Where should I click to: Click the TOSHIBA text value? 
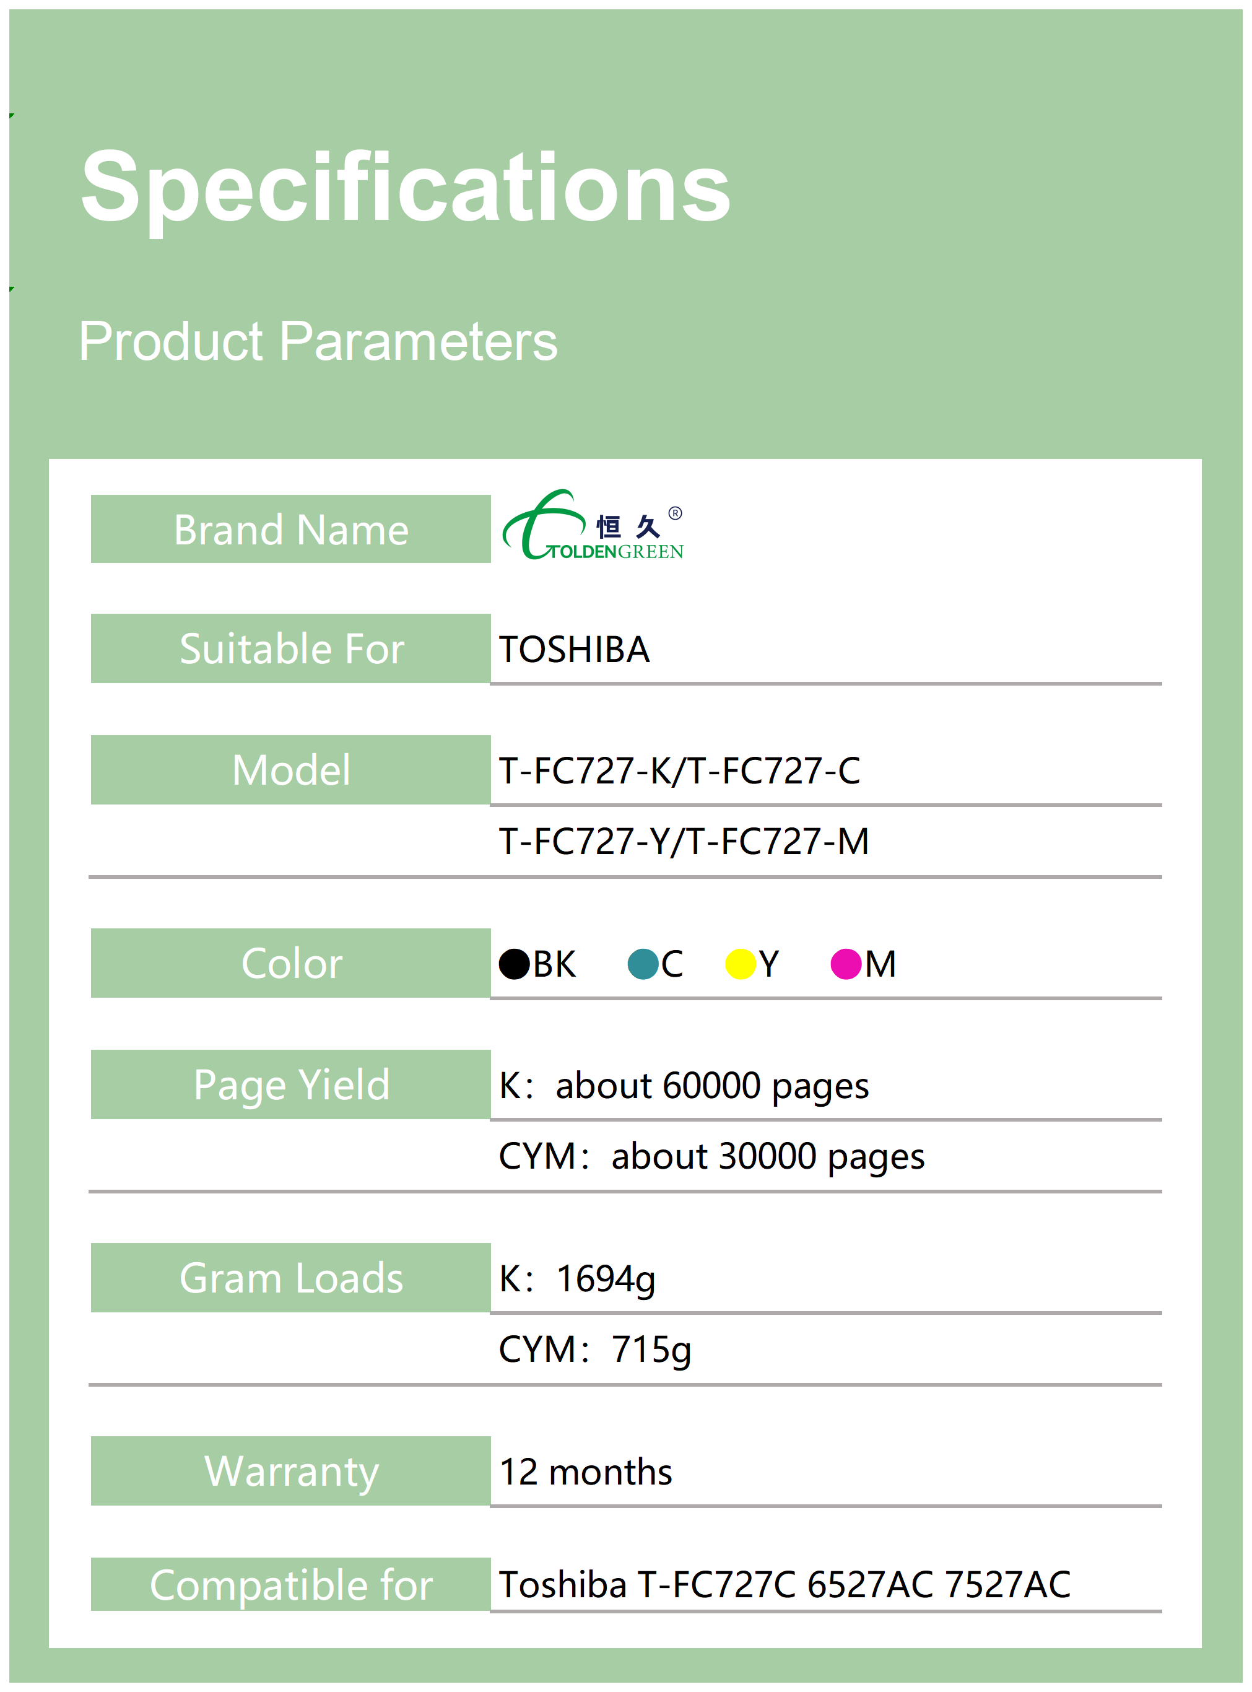575,650
